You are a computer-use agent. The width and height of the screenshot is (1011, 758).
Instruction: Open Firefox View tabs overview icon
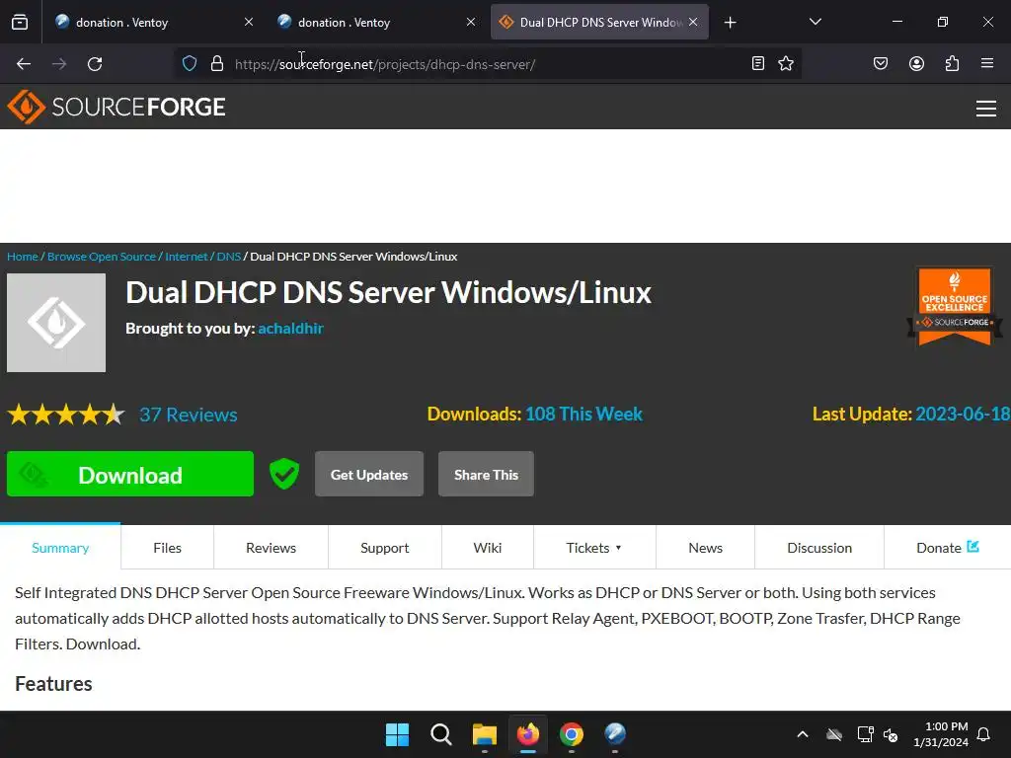pyautogui.click(x=20, y=23)
